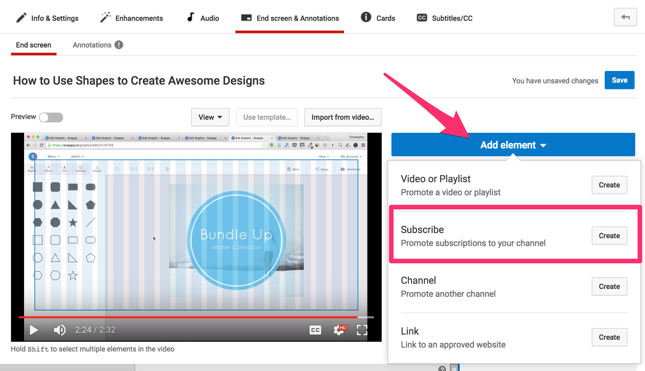Viewport: 645px width, 371px height.
Task: Click the 'Preview' label
Action: [23, 117]
